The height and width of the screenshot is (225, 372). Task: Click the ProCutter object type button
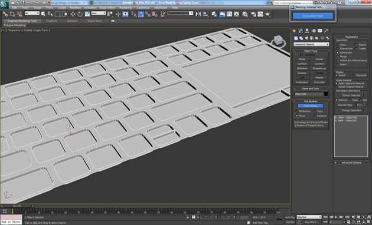click(x=319, y=82)
